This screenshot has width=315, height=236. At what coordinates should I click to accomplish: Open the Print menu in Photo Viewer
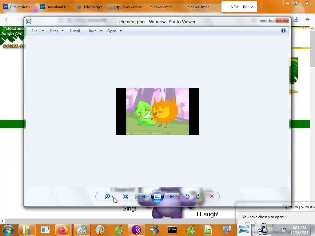coord(54,31)
